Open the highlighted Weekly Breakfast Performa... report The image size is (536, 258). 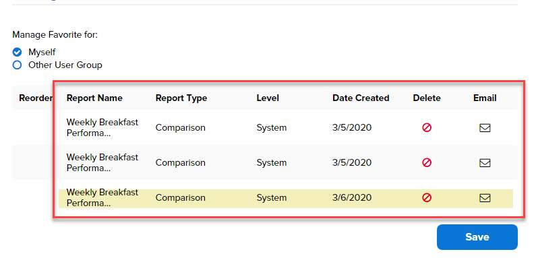coord(102,198)
